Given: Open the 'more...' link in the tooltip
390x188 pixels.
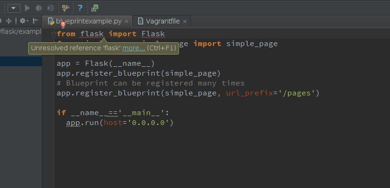Looking at the screenshot, I should 134,48.
